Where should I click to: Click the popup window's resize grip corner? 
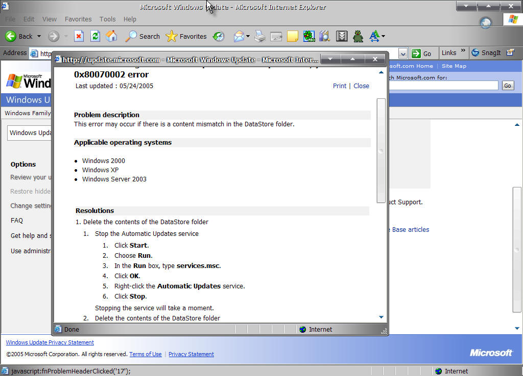click(384, 331)
